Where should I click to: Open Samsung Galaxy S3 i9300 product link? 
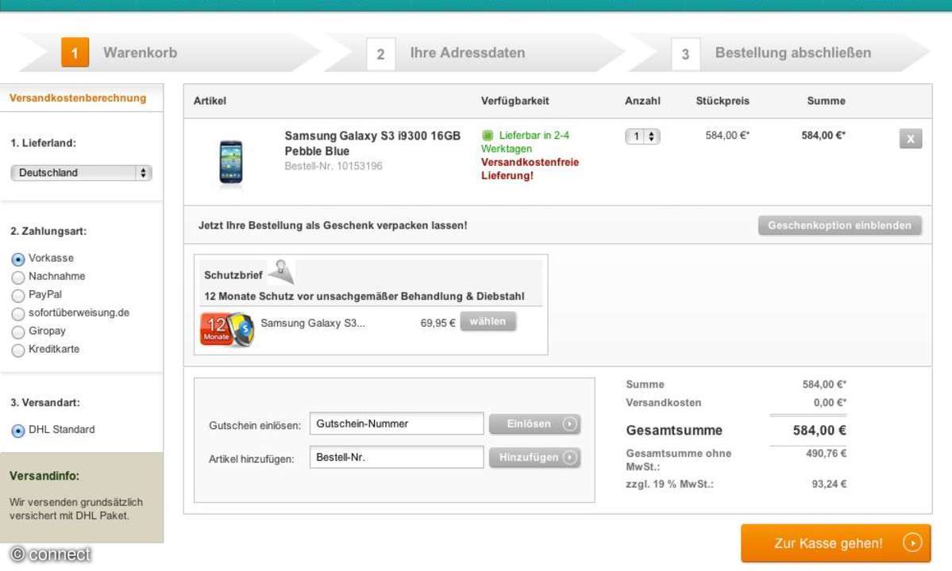(372, 144)
